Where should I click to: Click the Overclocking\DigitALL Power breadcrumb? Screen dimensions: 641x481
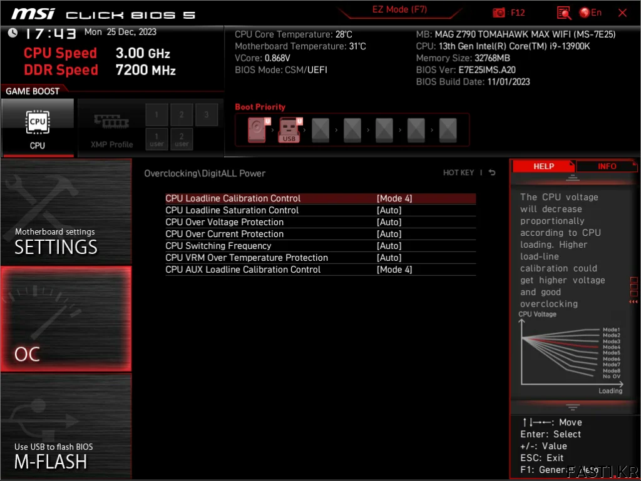coord(205,173)
